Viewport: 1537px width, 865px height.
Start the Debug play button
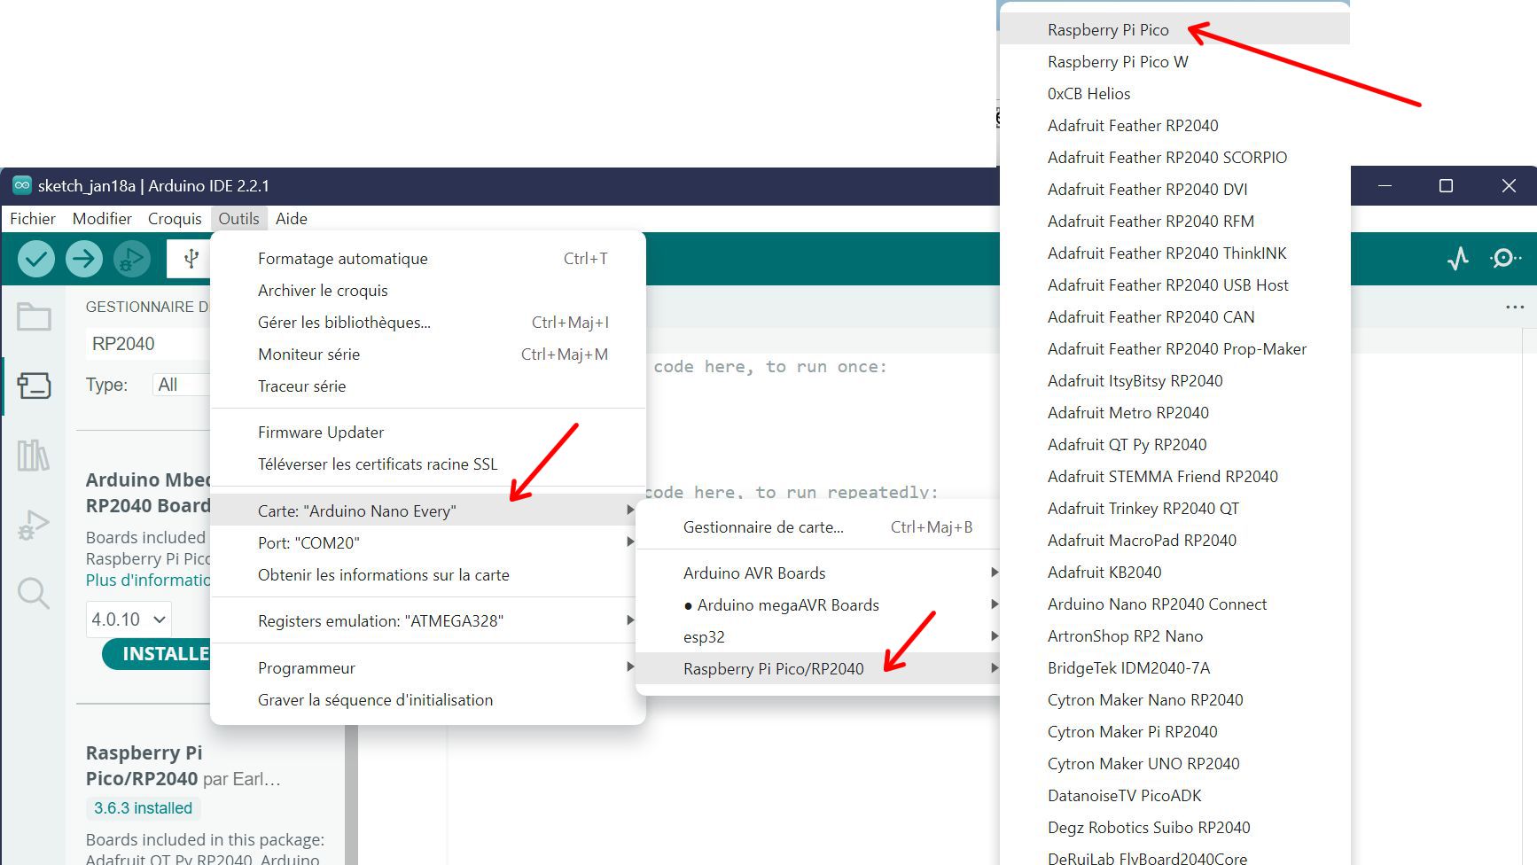132,259
